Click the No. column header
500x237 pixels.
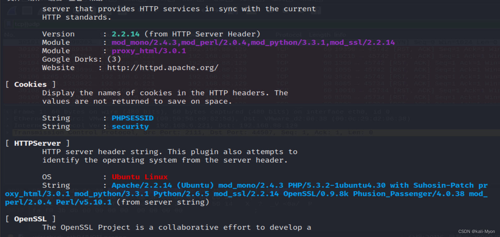9,35
